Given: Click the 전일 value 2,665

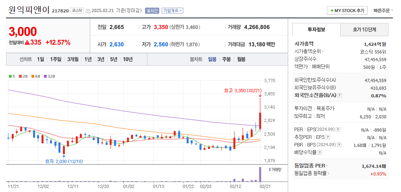Looking at the screenshot, I should tap(116, 27).
